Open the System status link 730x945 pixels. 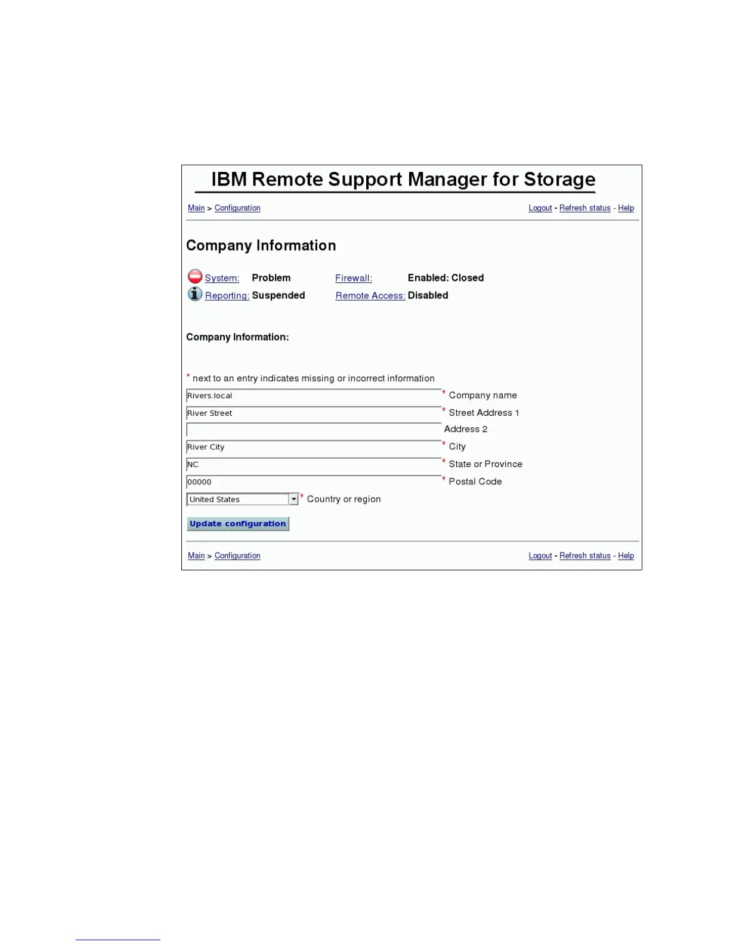(x=222, y=278)
